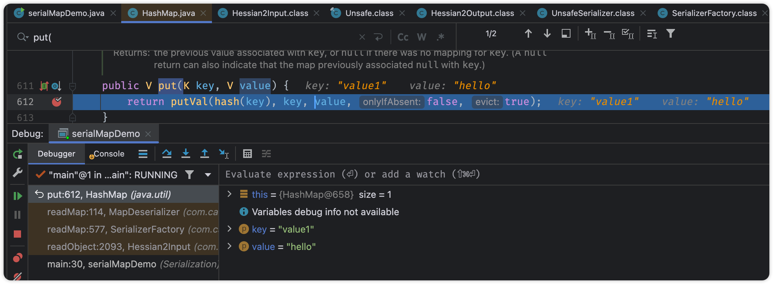Filter frames with funnel icon

coord(189,175)
